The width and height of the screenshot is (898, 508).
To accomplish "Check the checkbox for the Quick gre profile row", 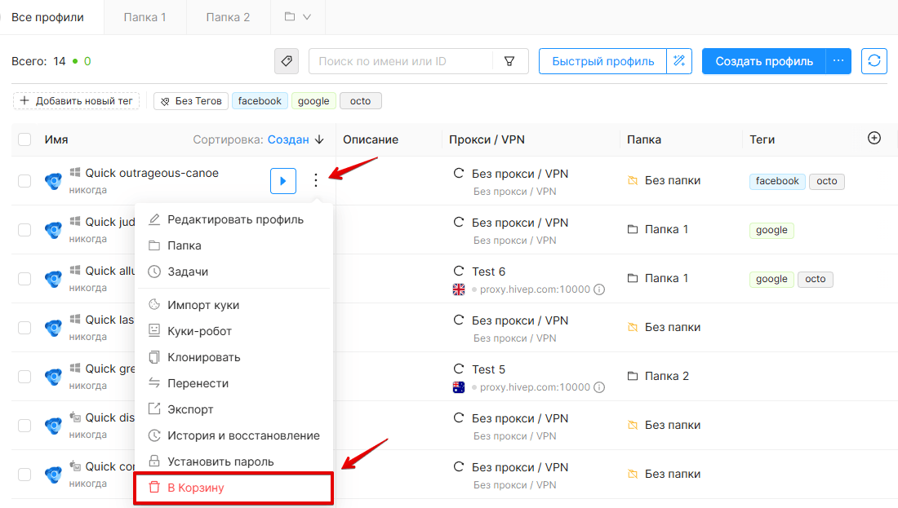I will coord(24,377).
